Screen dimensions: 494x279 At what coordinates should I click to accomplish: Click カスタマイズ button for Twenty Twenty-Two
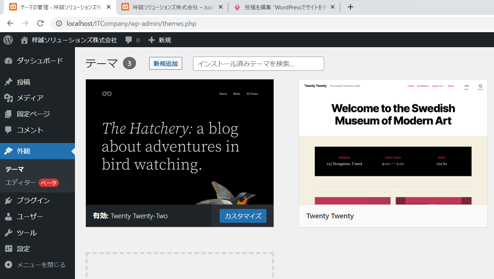(x=243, y=216)
